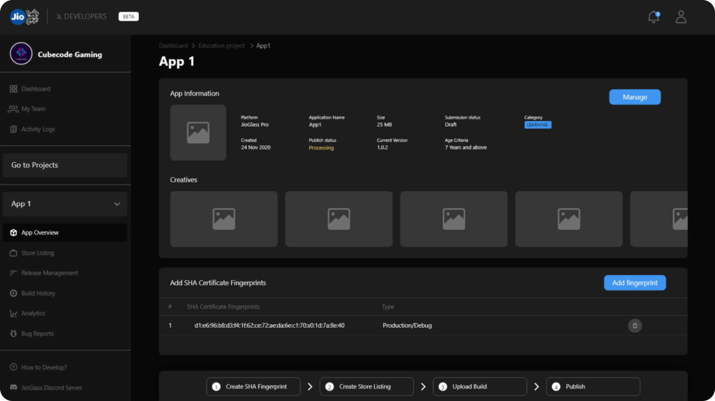Delete the fingerprint row with trash icon
This screenshot has width=715, height=401.
click(635, 326)
